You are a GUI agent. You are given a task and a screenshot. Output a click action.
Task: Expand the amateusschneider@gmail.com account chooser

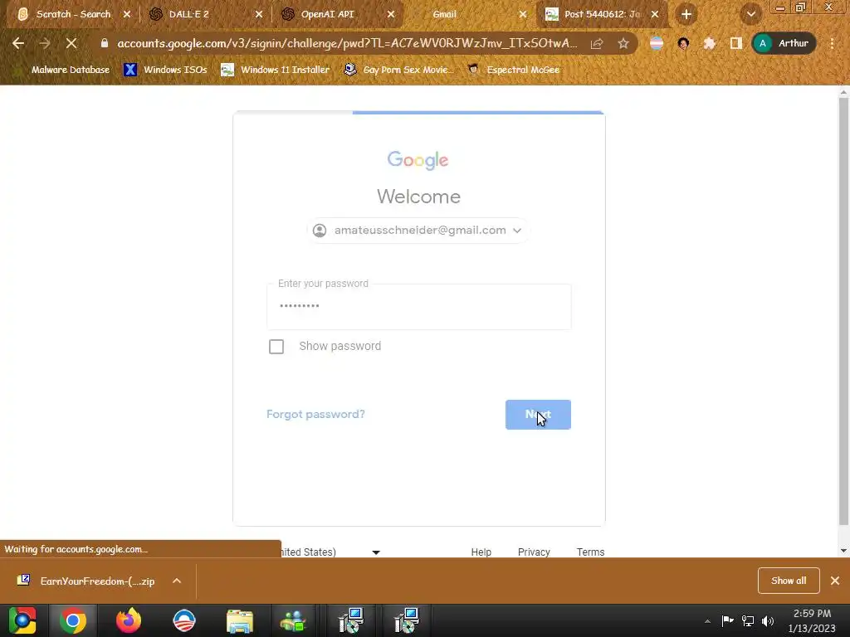[x=418, y=231]
